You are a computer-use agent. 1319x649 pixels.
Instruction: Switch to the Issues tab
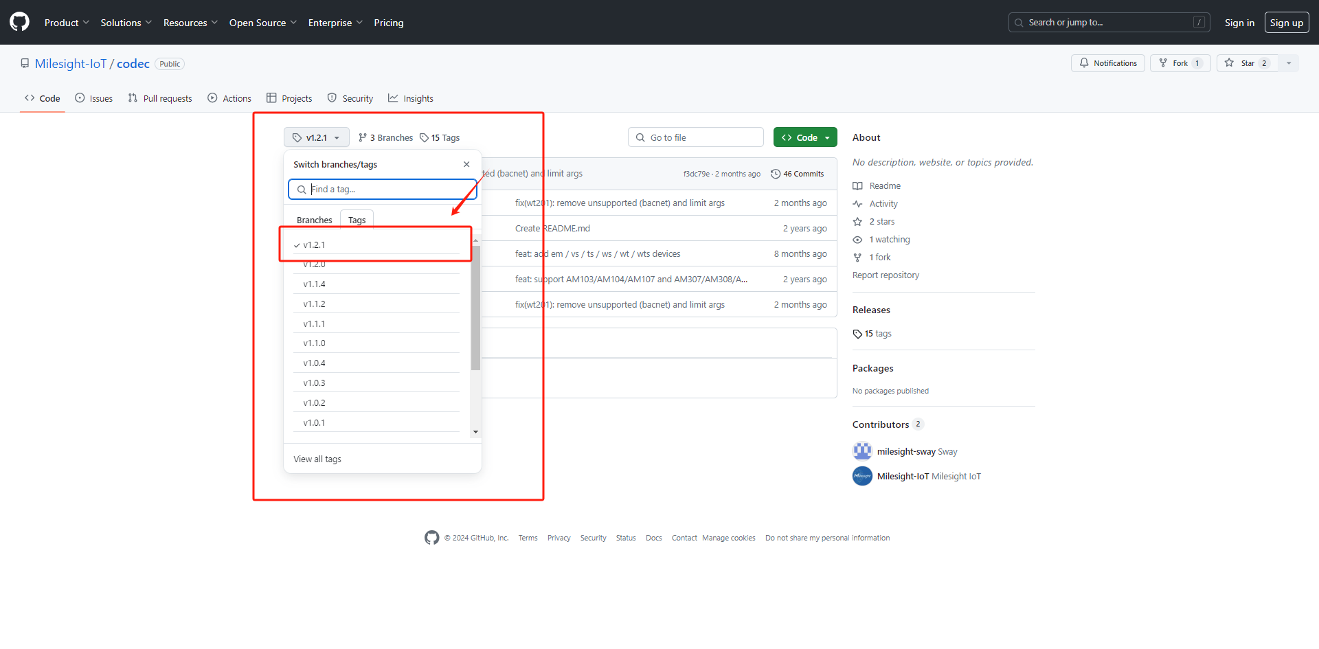[94, 98]
